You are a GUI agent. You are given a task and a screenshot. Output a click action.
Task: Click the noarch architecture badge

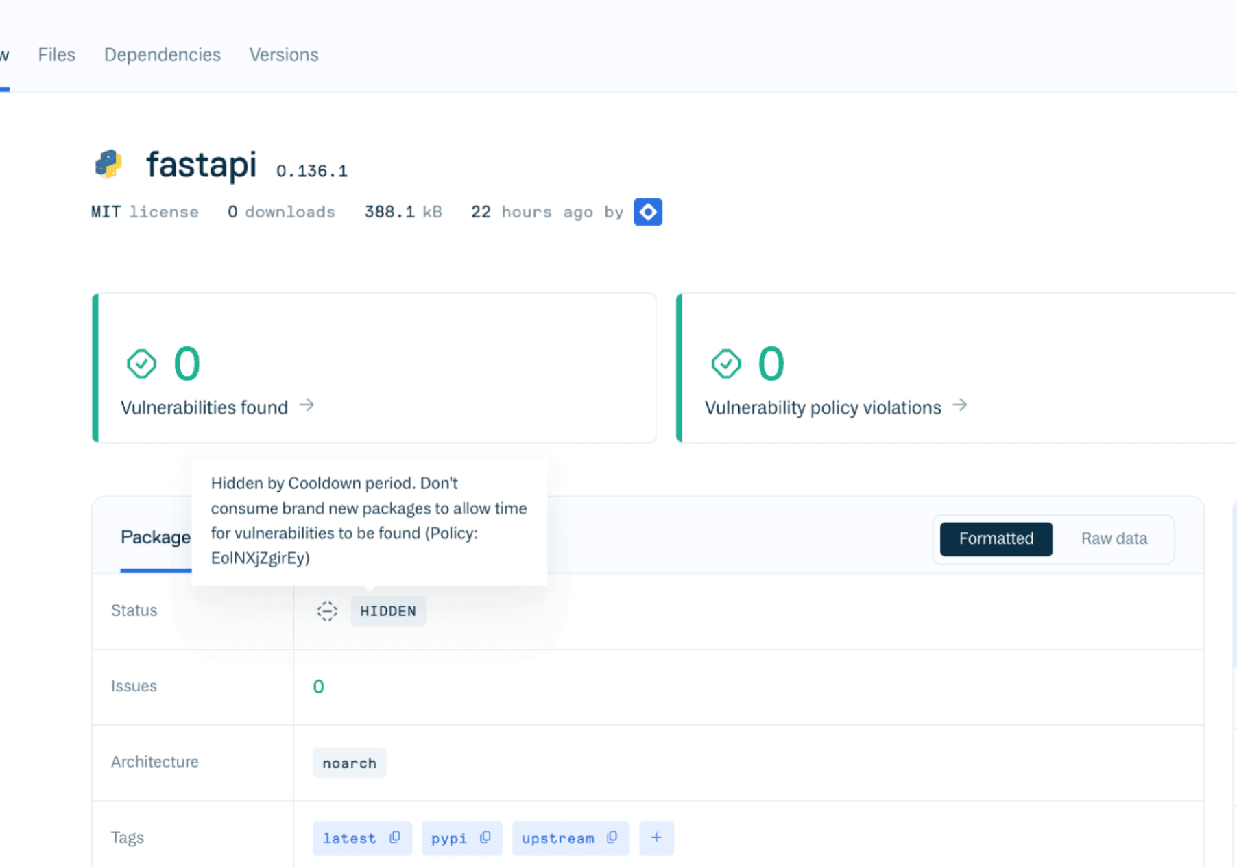(x=350, y=763)
